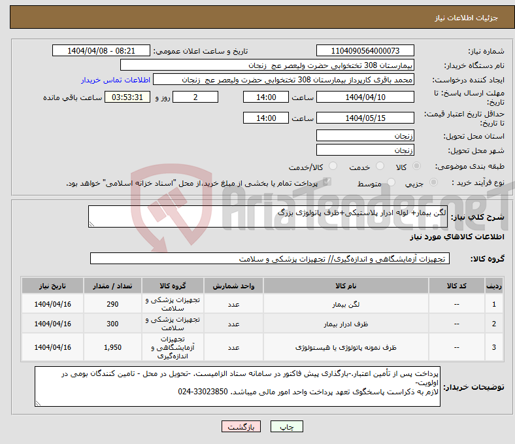Image resolution: width=515 pixels, height=444 pixels.
Task: Click the ردیف column header
Action: [x=494, y=286]
